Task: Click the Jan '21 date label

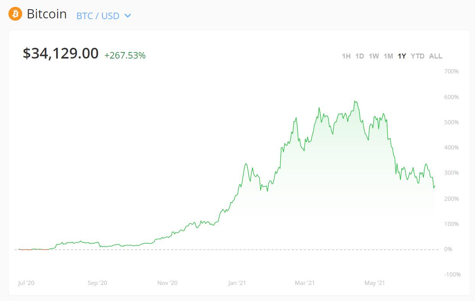Action: (237, 283)
